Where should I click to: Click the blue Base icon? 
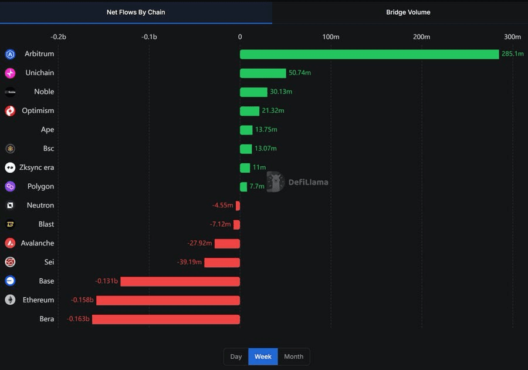(10, 281)
